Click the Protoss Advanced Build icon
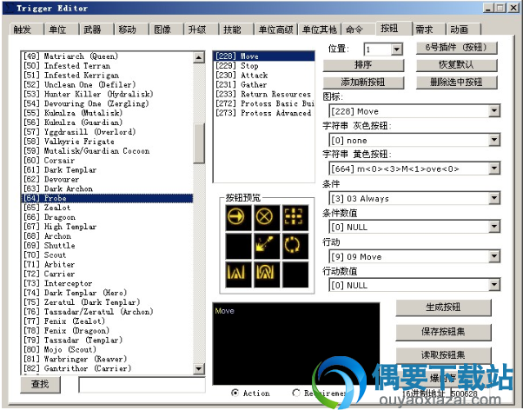Viewport: 523px width, 410px height. click(266, 274)
